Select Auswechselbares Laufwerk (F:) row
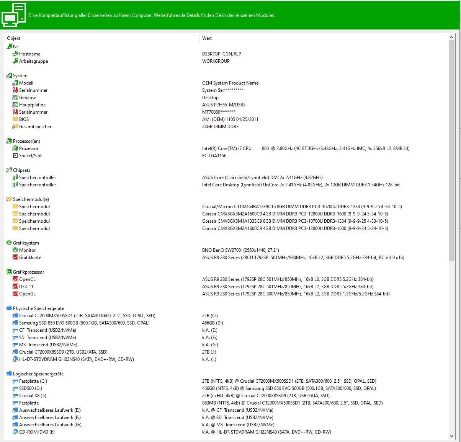This screenshot has width=461, height=442. point(50,418)
